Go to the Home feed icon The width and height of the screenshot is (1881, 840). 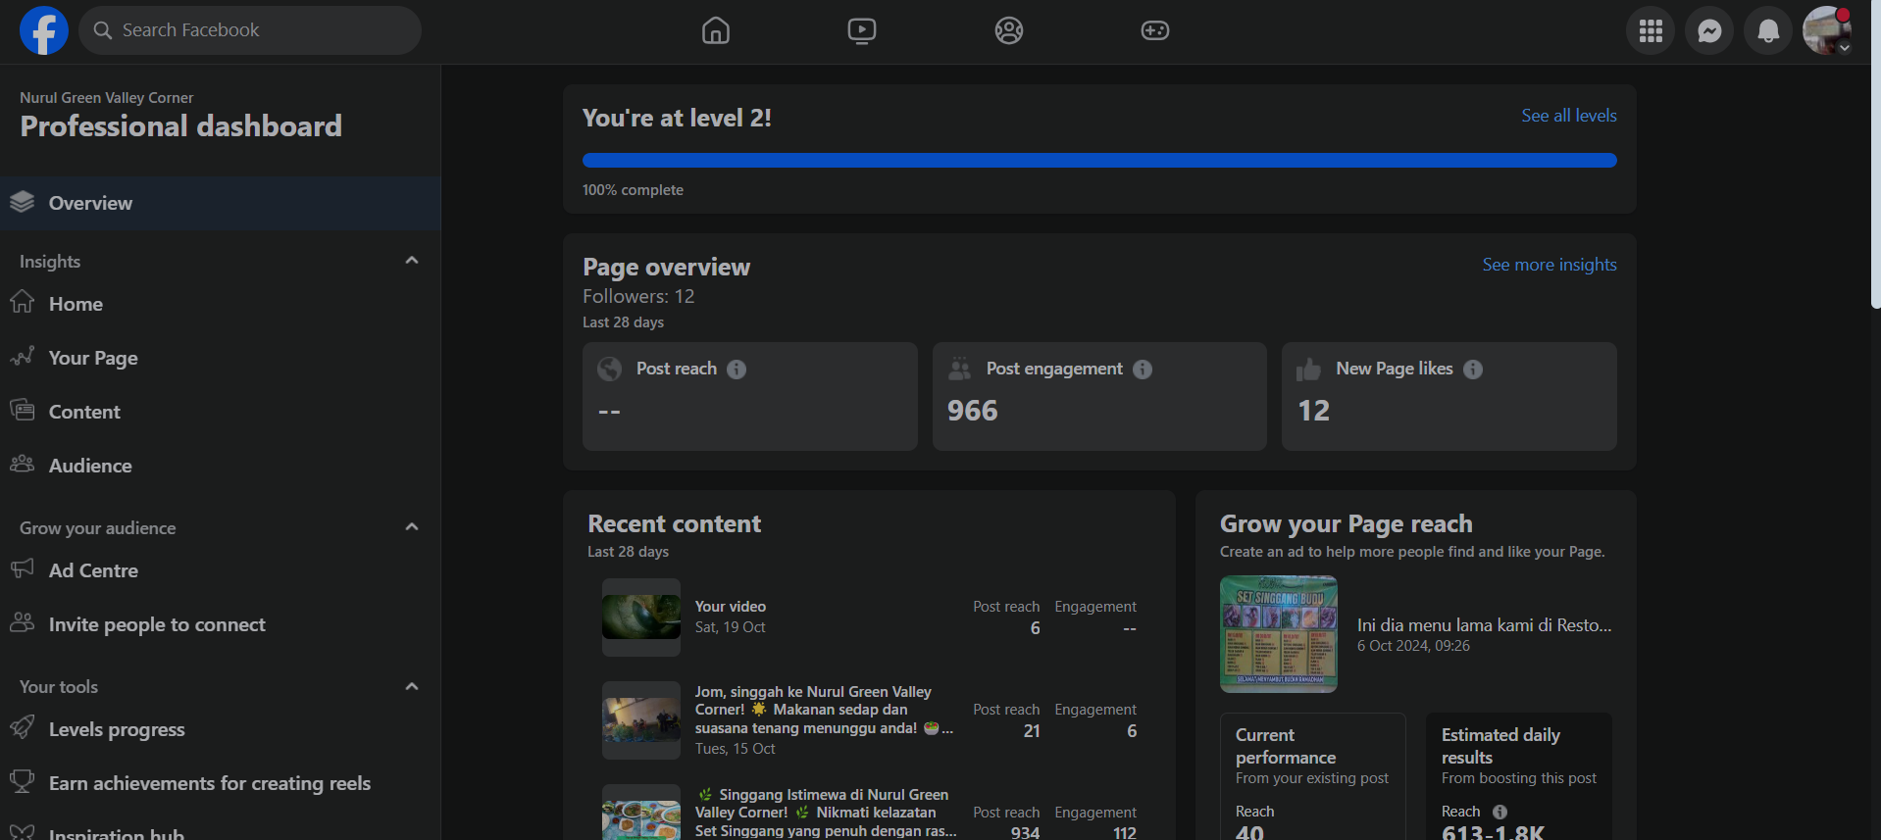(x=716, y=30)
